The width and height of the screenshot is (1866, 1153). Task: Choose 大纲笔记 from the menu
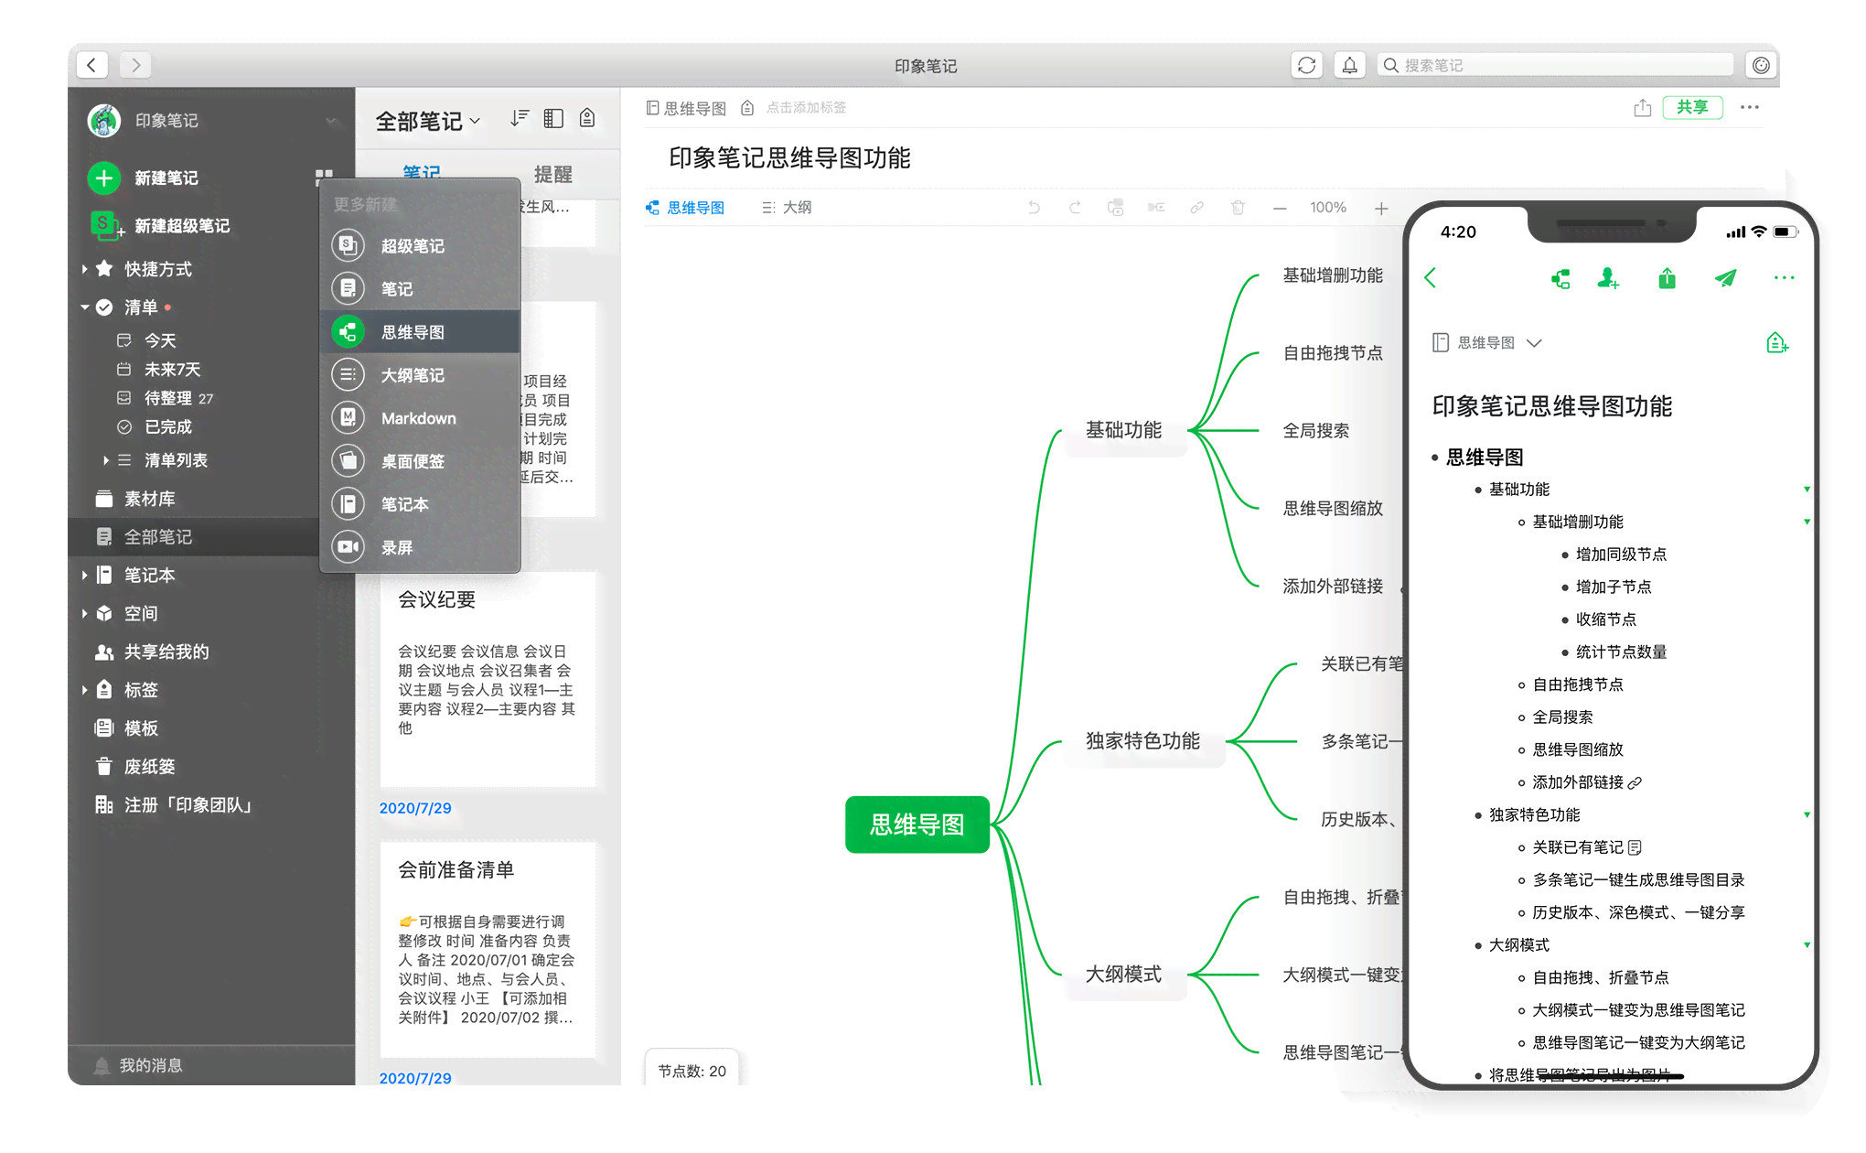pyautogui.click(x=420, y=374)
